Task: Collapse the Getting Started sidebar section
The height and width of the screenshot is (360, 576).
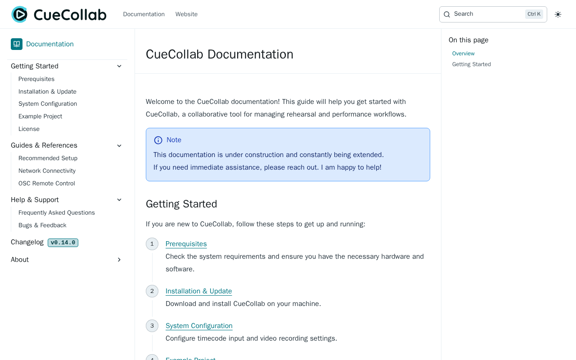Action: [x=119, y=66]
